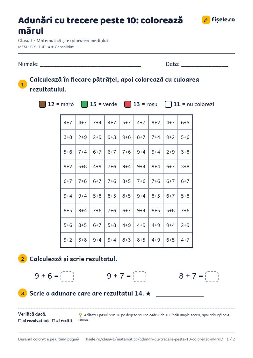
Task: Click the yellow number 3 exercise badge
Action: pos(23,293)
